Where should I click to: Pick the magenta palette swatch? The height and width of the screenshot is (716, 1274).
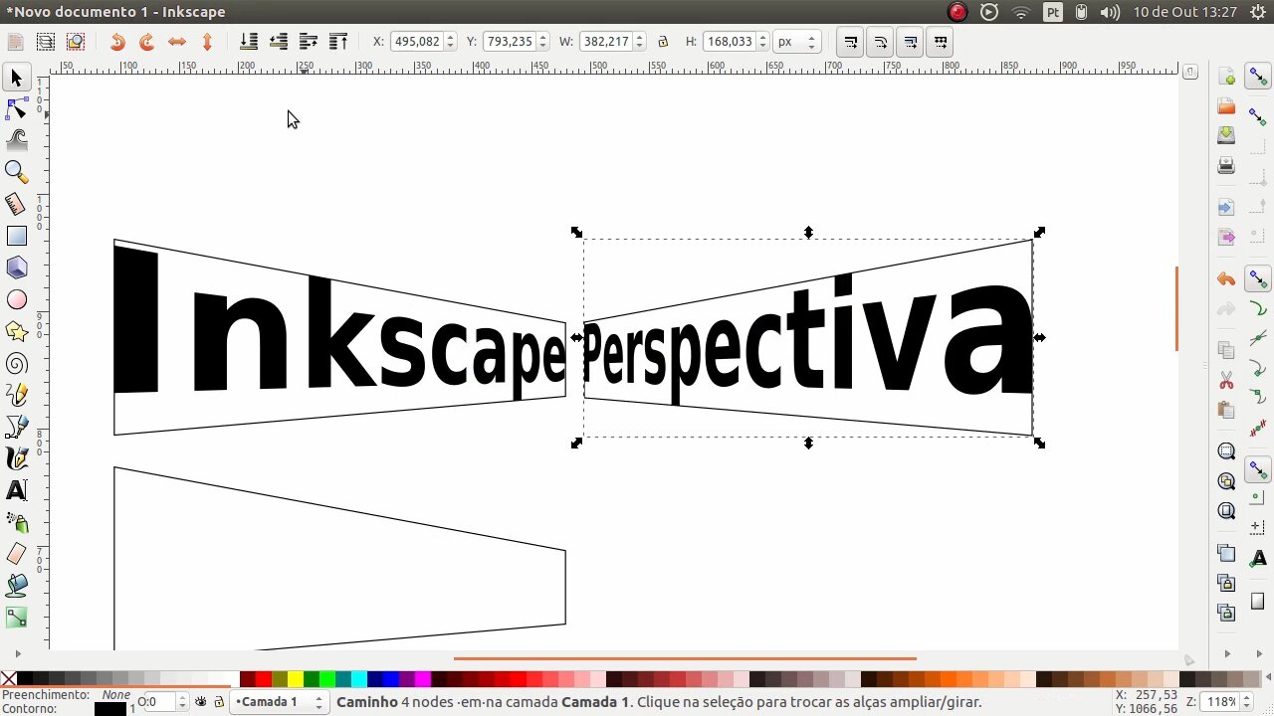click(x=423, y=680)
